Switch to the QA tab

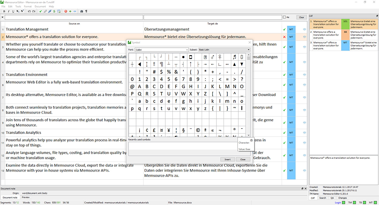pos(332,198)
